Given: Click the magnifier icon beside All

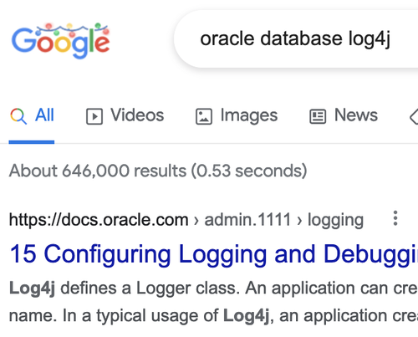Looking at the screenshot, I should (18, 116).
